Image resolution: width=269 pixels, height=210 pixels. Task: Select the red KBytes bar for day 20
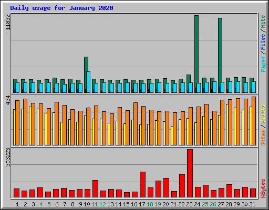pos(166,188)
